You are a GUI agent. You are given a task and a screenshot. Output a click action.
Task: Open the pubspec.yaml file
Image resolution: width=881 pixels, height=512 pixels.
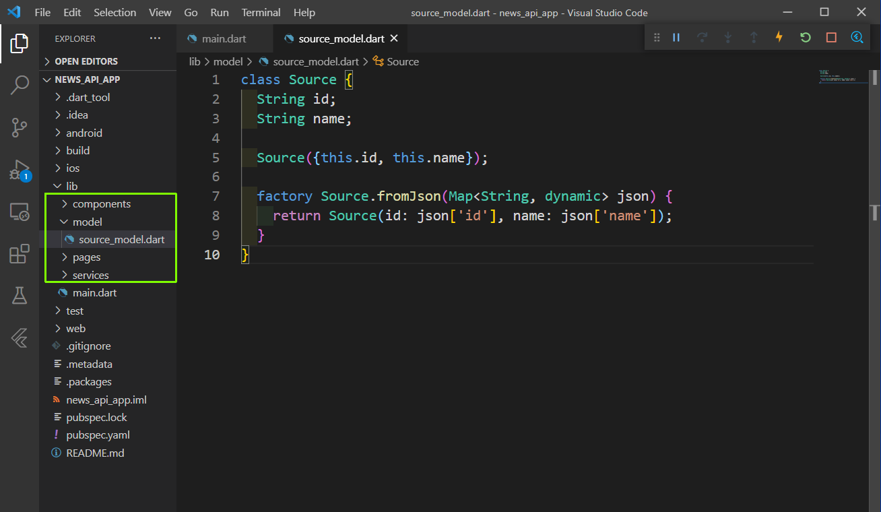[x=108, y=435]
